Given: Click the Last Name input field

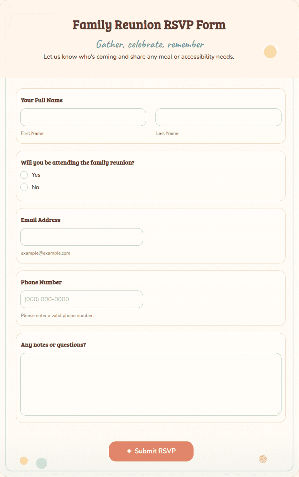Looking at the screenshot, I should pos(218,117).
